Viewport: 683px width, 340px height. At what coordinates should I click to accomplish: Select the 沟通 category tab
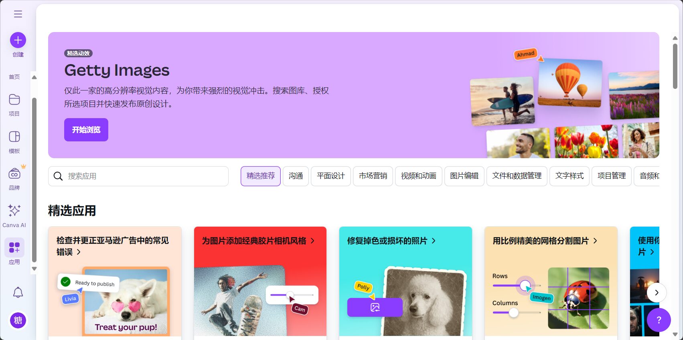(x=296, y=176)
